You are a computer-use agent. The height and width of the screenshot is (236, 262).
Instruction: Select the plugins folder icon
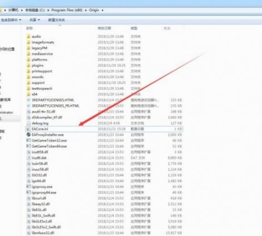28,65
